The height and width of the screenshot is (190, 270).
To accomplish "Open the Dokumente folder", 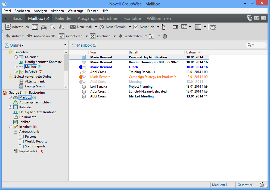I will coord(27,117).
